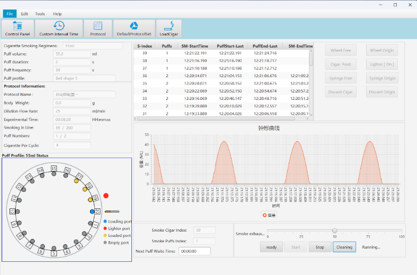
Task: Open the Help menu
Action: (x=57, y=14)
